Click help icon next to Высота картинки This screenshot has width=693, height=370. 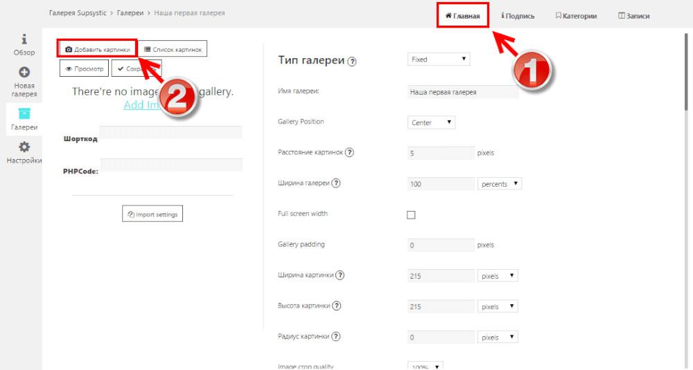(x=336, y=306)
